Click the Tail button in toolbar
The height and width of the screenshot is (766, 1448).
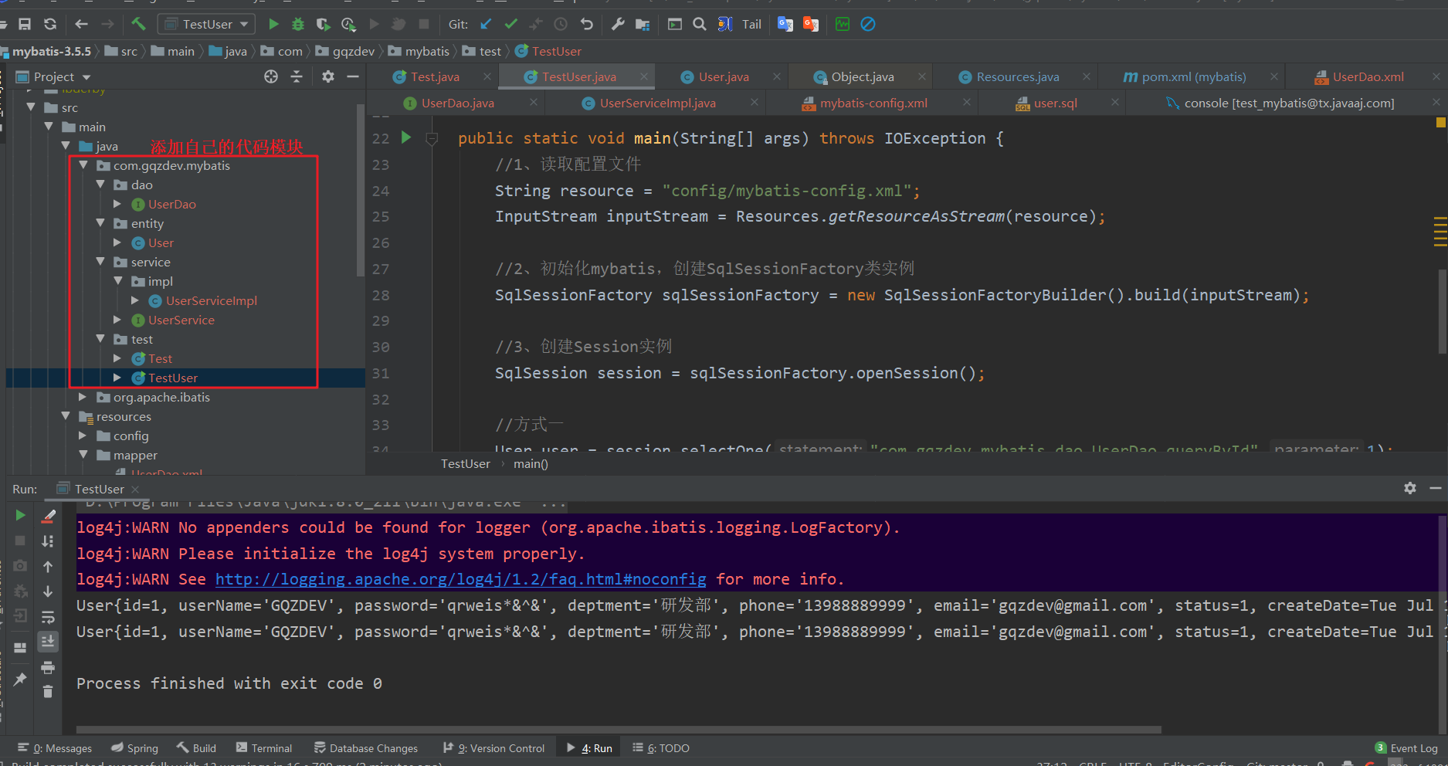click(751, 24)
